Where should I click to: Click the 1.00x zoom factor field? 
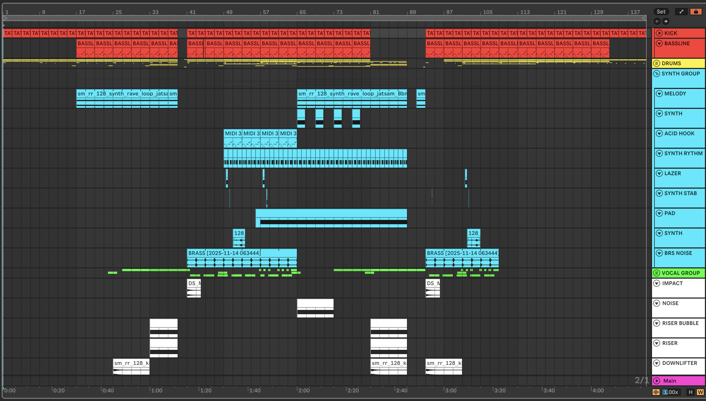671,392
